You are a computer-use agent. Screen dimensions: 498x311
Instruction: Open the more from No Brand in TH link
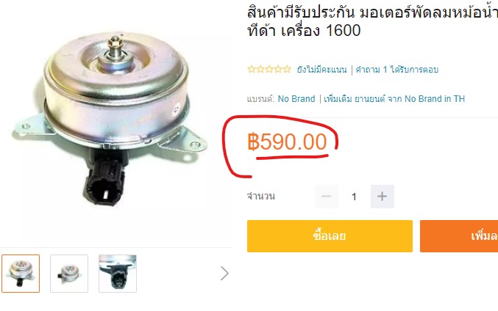[394, 99]
